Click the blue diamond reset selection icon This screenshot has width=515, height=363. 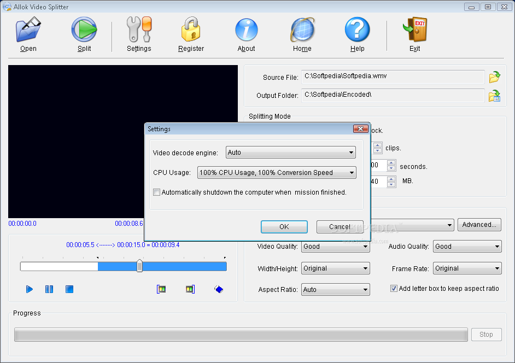pyautogui.click(x=219, y=289)
